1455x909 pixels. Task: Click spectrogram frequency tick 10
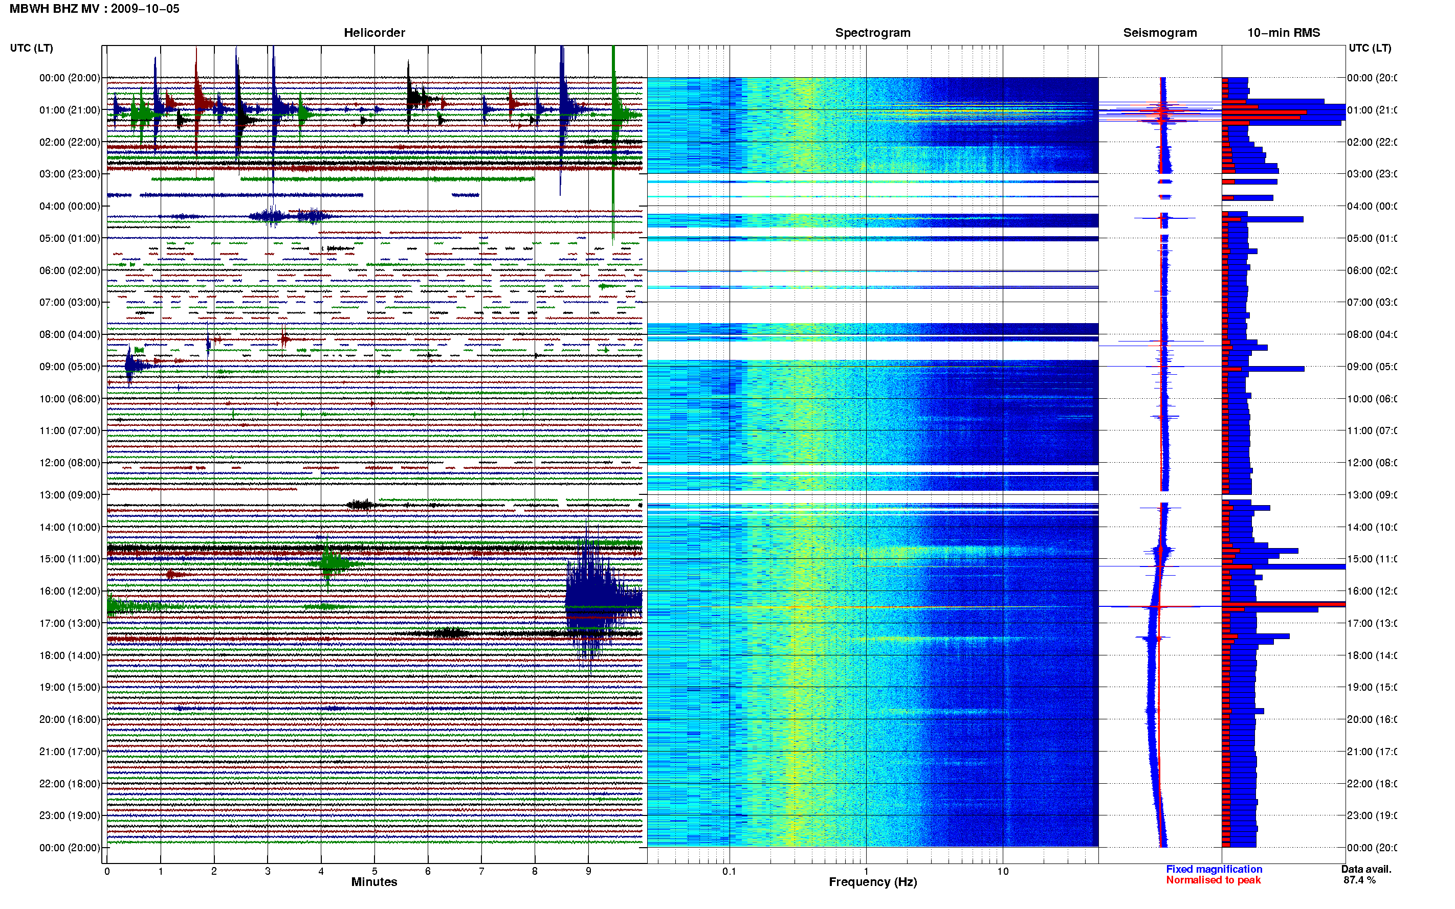pos(1003,871)
